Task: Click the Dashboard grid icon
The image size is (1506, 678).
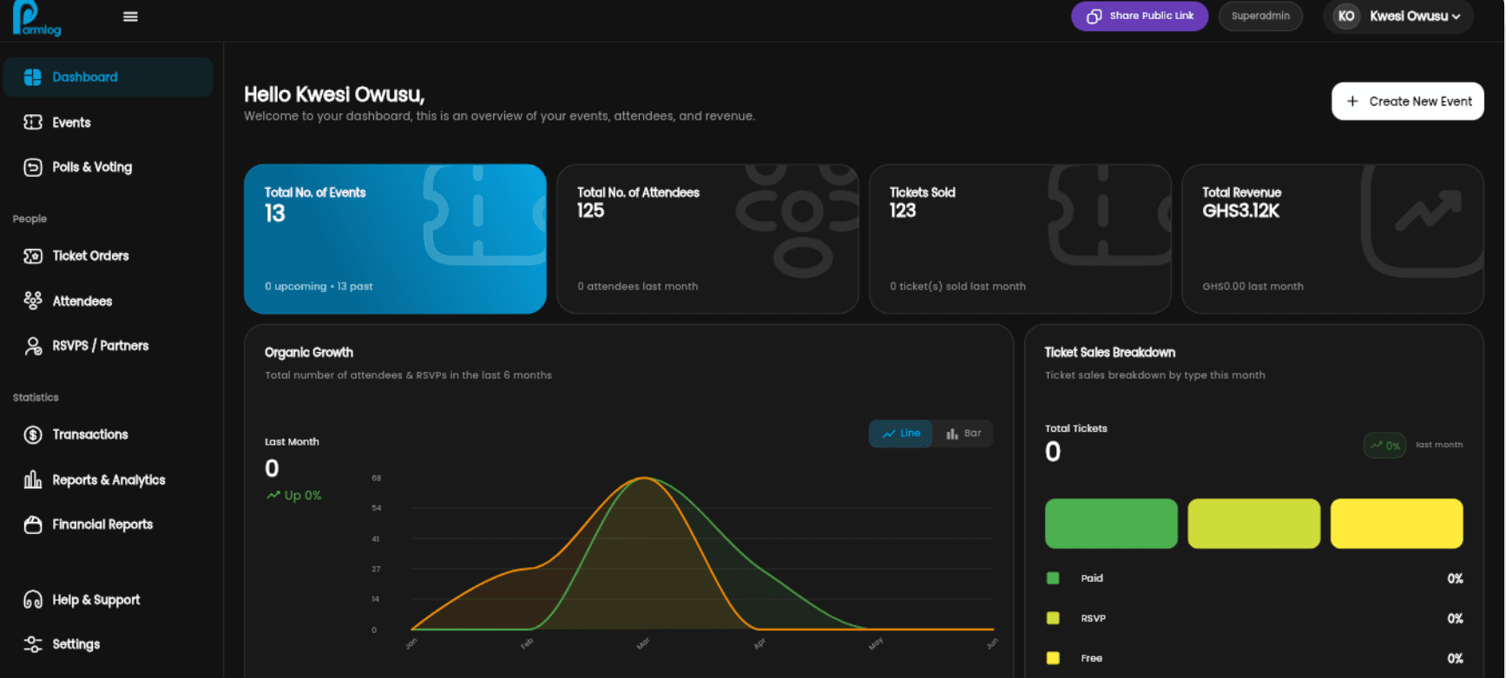Action: [x=33, y=77]
